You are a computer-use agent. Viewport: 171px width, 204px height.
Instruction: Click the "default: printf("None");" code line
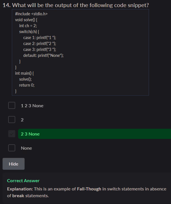point(43,55)
